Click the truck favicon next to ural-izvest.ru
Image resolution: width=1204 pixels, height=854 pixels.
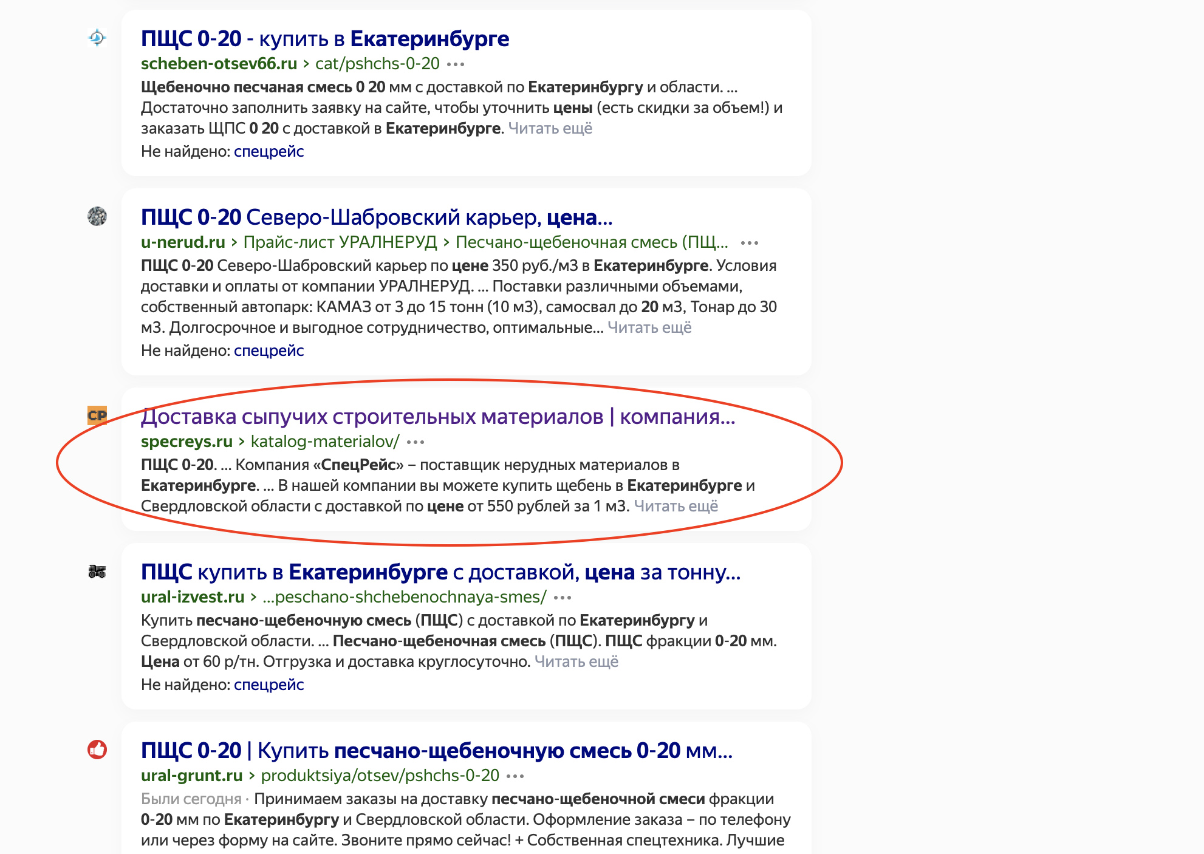pos(97,572)
